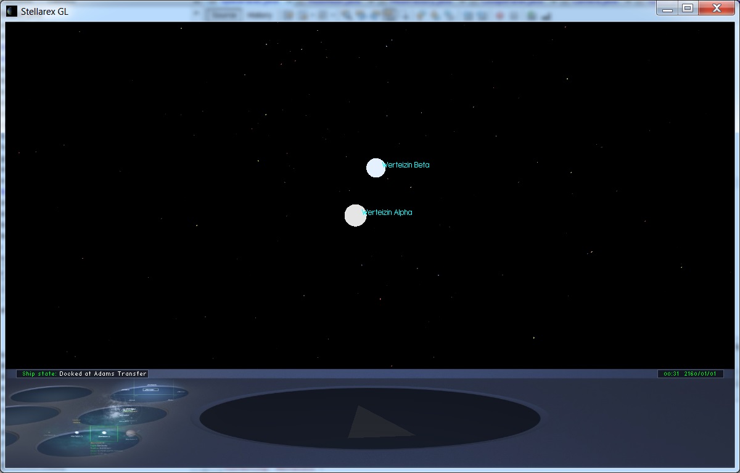Select the left white star in system map

click(x=77, y=433)
